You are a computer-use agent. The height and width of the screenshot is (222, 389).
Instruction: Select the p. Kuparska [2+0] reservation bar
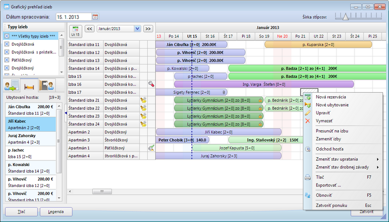(x=318, y=45)
